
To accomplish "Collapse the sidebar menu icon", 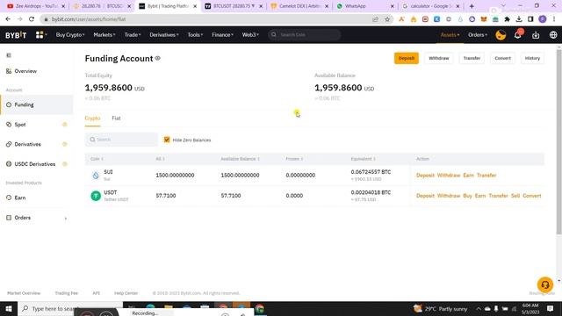I will point(9,55).
